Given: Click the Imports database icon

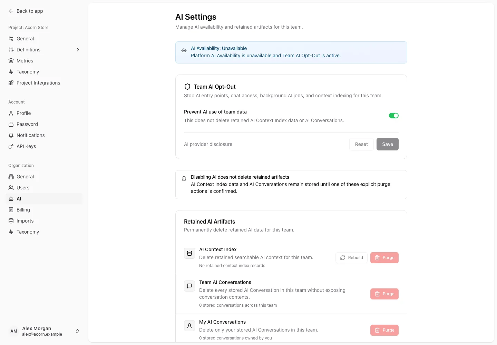Looking at the screenshot, I should click(11, 221).
